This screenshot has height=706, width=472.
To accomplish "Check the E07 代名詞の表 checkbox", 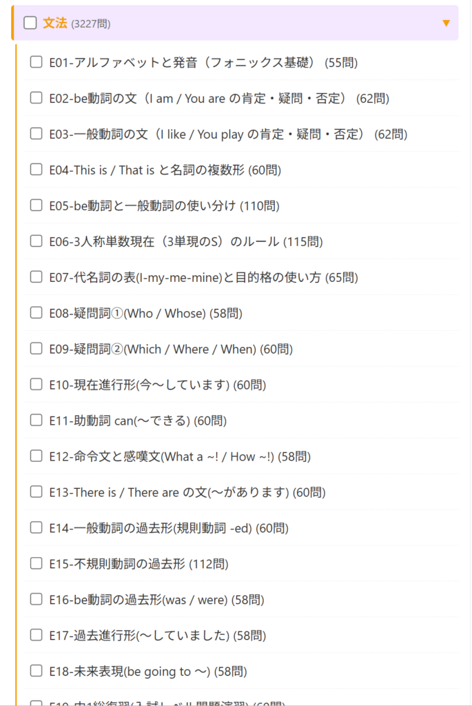I will point(37,277).
